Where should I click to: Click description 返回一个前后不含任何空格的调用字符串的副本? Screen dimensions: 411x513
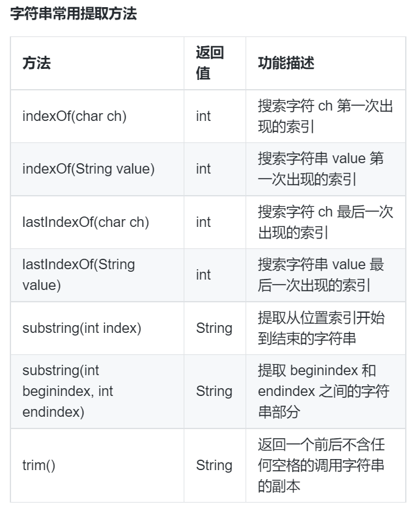click(x=321, y=466)
